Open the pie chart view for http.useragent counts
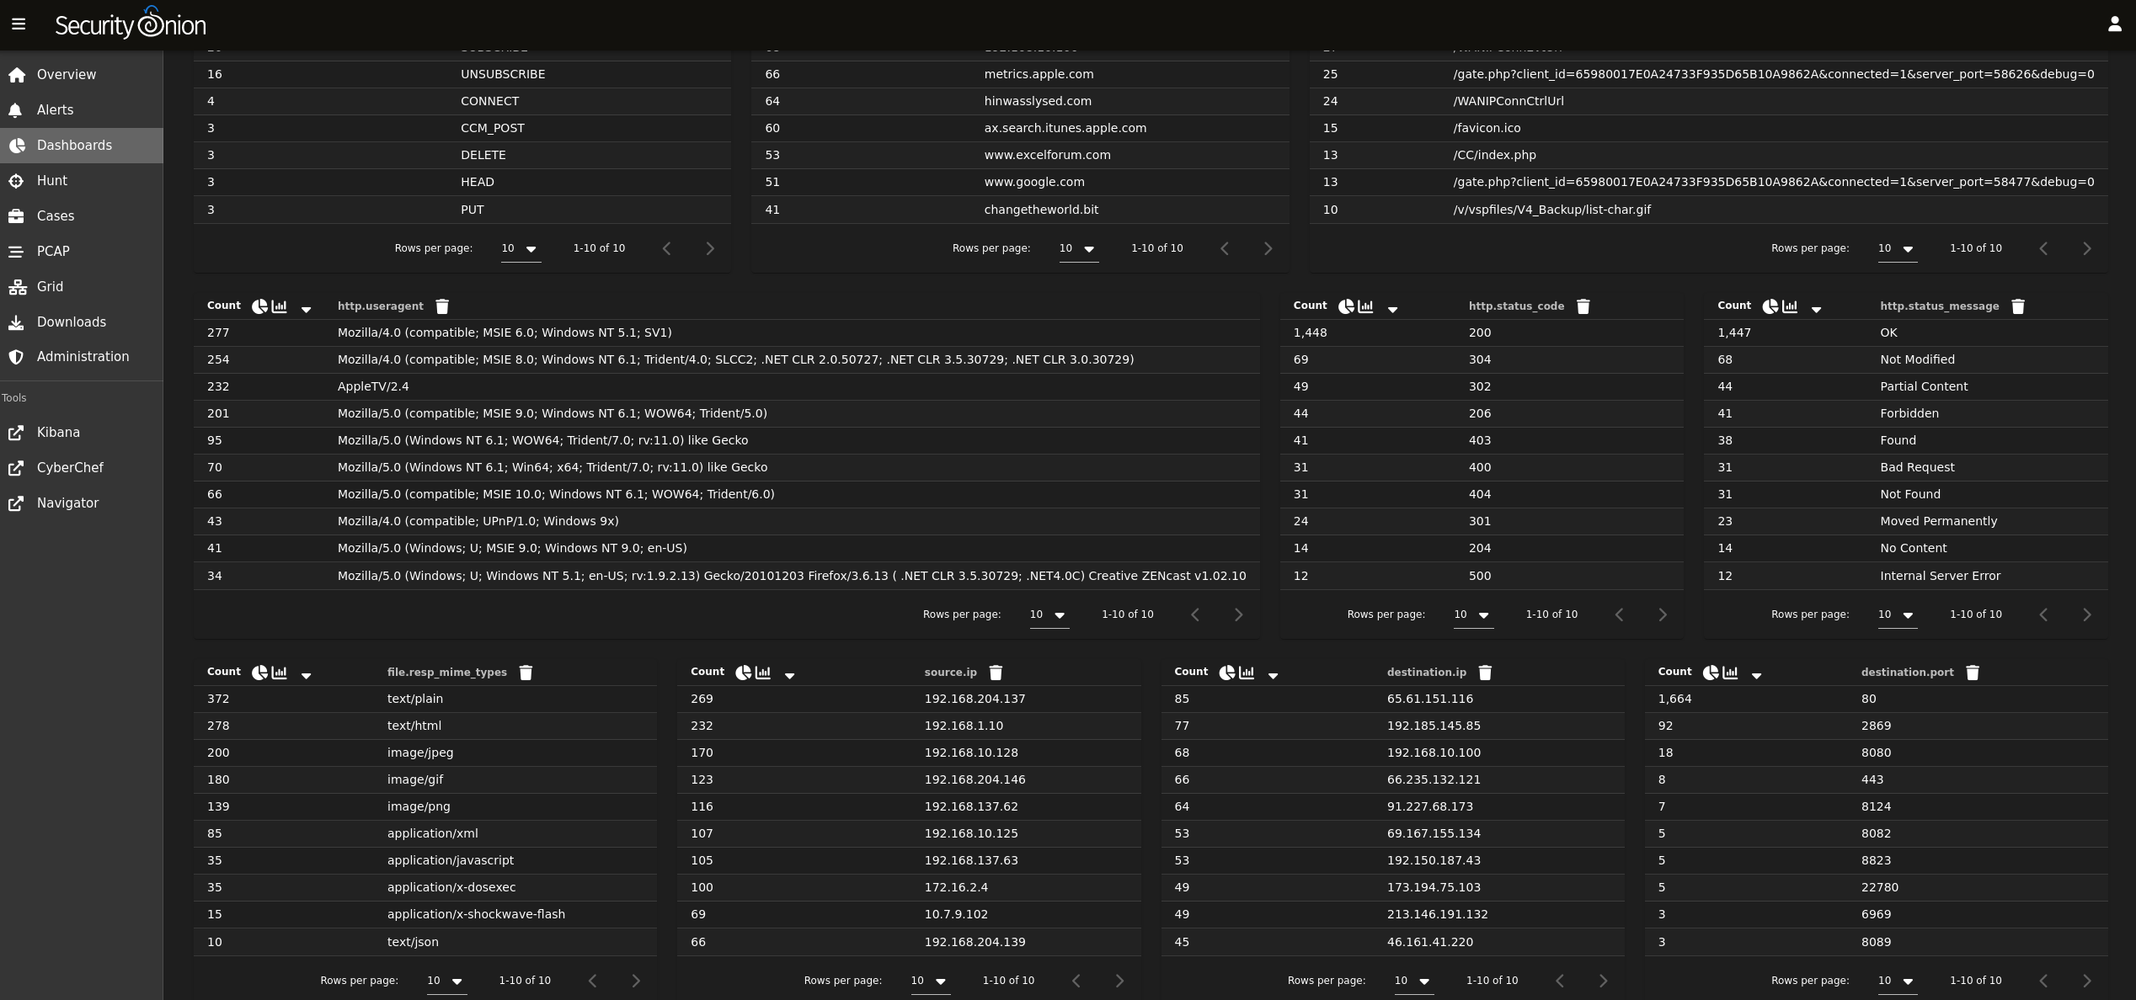This screenshot has width=2136, height=1000. 259,306
